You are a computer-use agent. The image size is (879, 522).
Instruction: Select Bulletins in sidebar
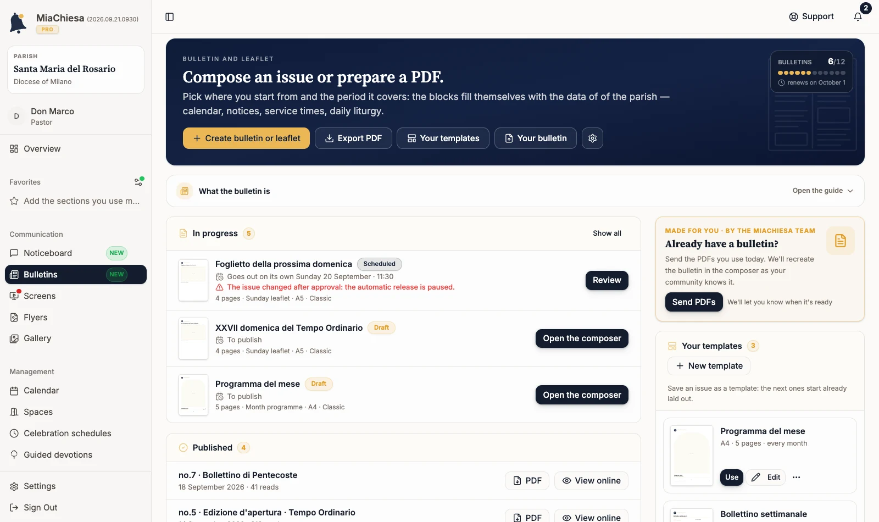pyautogui.click(x=75, y=275)
